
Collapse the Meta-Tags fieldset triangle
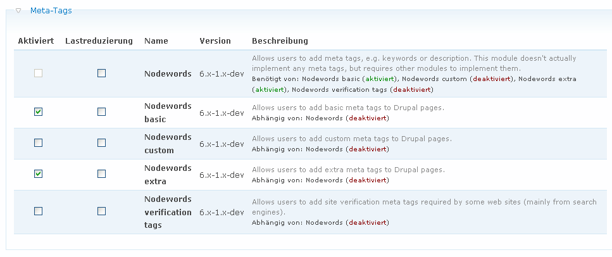pos(18,11)
